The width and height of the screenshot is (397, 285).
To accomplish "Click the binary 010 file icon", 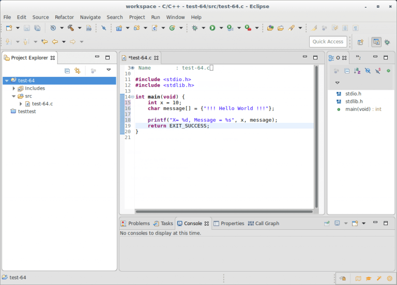I will pyautogui.click(x=88, y=28).
